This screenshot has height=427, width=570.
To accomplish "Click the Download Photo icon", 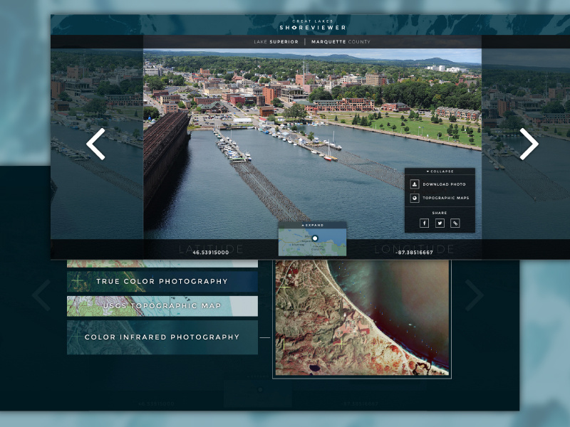I will click(x=415, y=184).
